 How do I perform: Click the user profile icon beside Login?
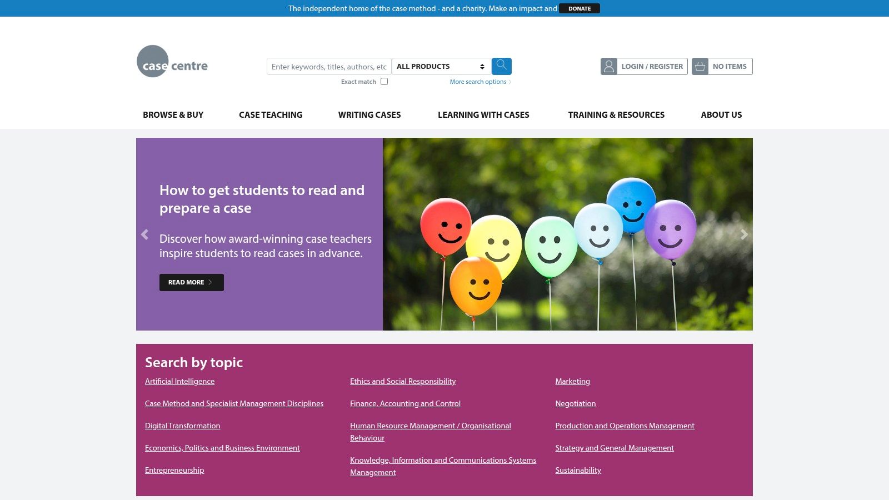[609, 66]
